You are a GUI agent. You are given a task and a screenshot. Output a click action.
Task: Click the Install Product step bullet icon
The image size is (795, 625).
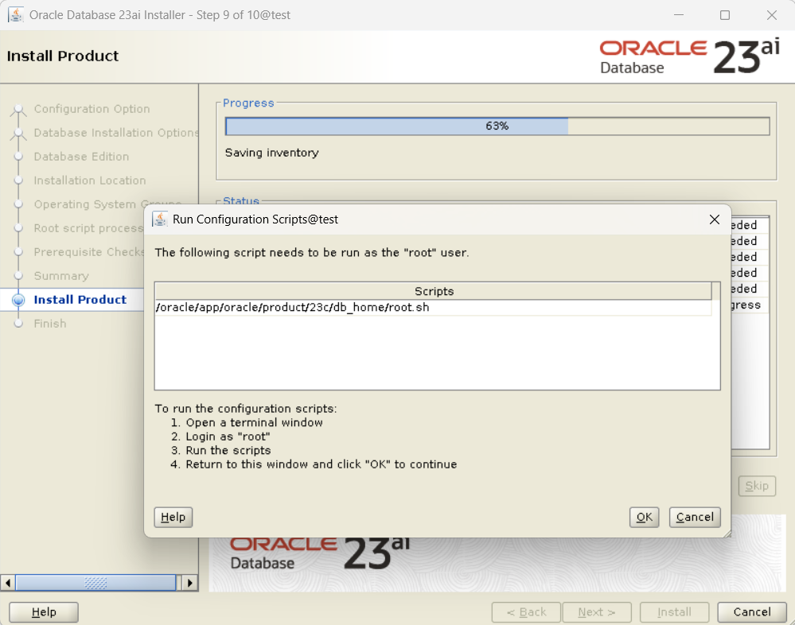(18, 299)
